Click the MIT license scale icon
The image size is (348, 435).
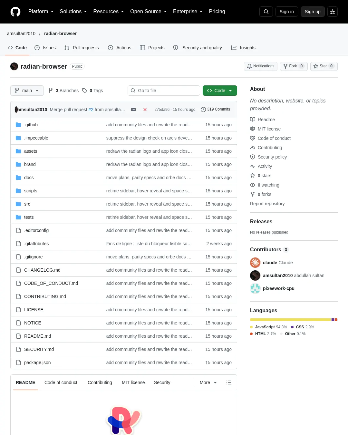253,129
